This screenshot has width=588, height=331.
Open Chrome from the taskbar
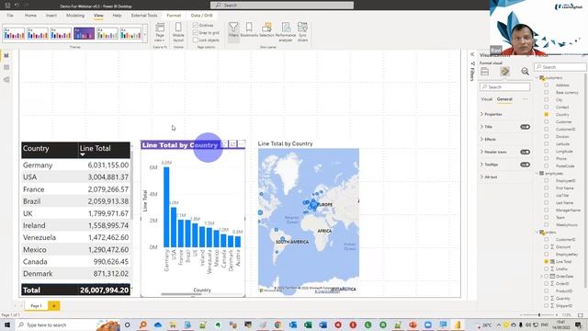[x=277, y=325]
